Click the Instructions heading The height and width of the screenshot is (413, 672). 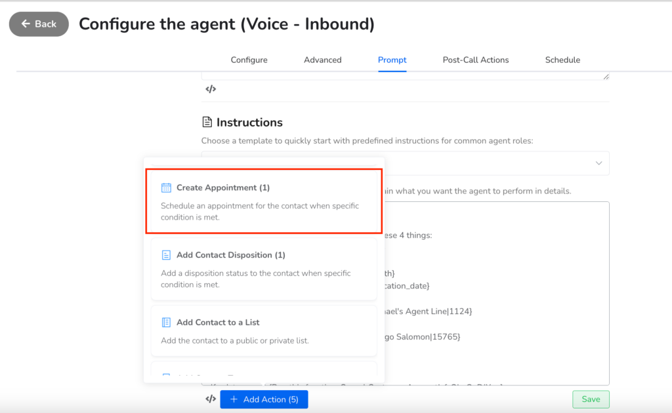pyautogui.click(x=249, y=123)
